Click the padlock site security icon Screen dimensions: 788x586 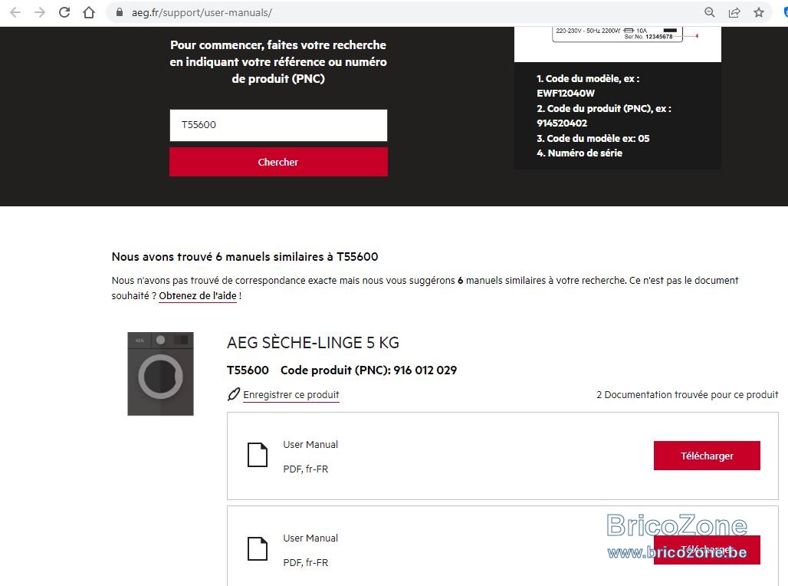120,12
